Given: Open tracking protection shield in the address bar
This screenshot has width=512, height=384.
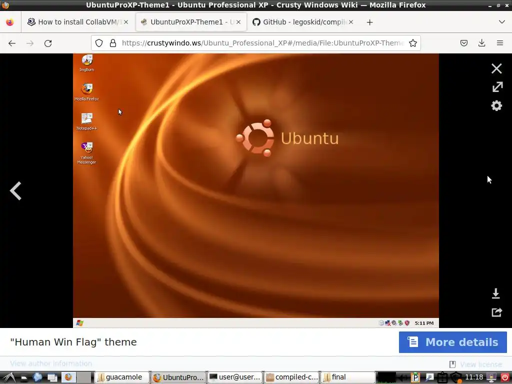Looking at the screenshot, I should [99, 43].
